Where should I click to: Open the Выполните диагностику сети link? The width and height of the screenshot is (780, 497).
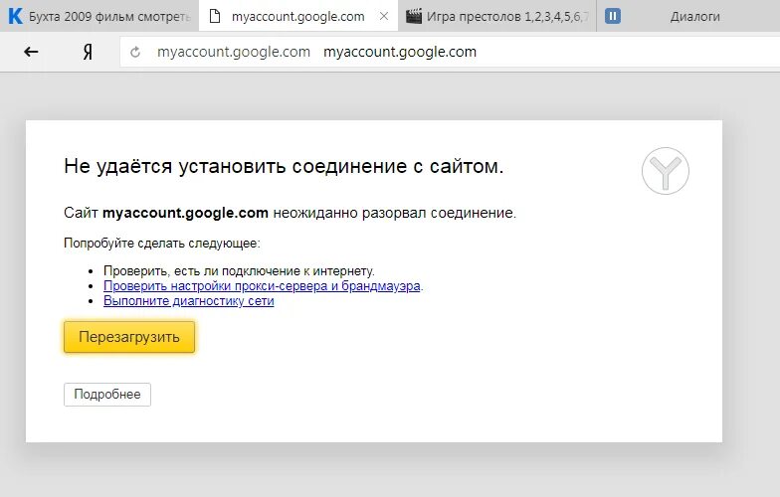coord(189,300)
